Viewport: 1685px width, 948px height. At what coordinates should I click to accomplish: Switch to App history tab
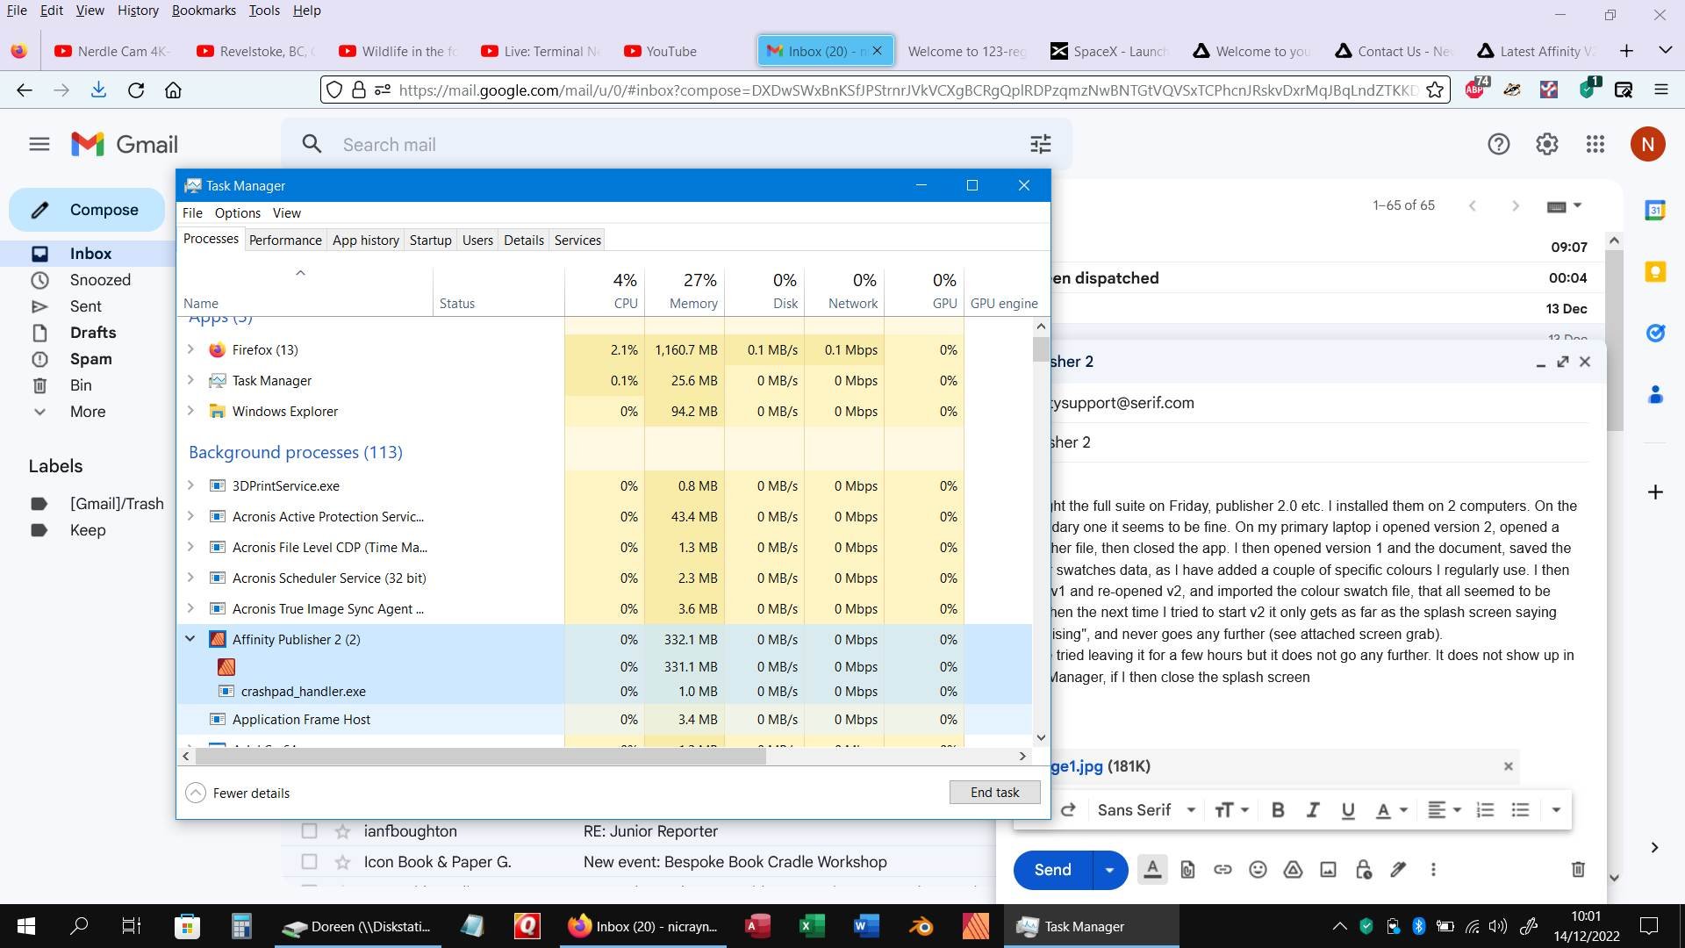(365, 240)
